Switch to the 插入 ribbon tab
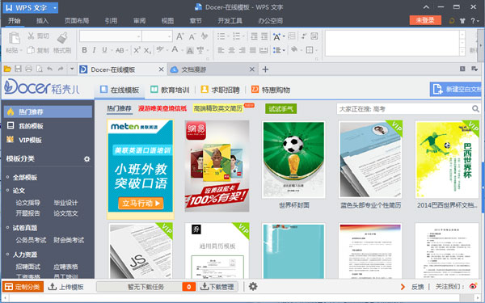Image resolution: width=485 pixels, height=303 pixels. point(42,21)
